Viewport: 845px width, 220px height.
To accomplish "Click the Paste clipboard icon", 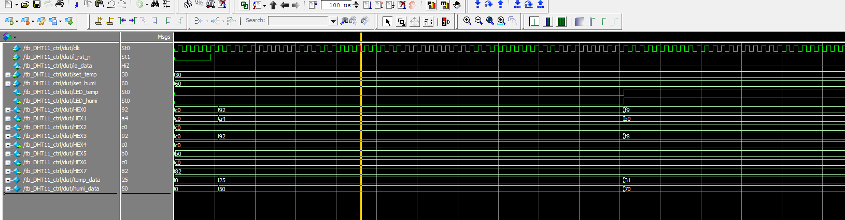I will pos(100,5).
